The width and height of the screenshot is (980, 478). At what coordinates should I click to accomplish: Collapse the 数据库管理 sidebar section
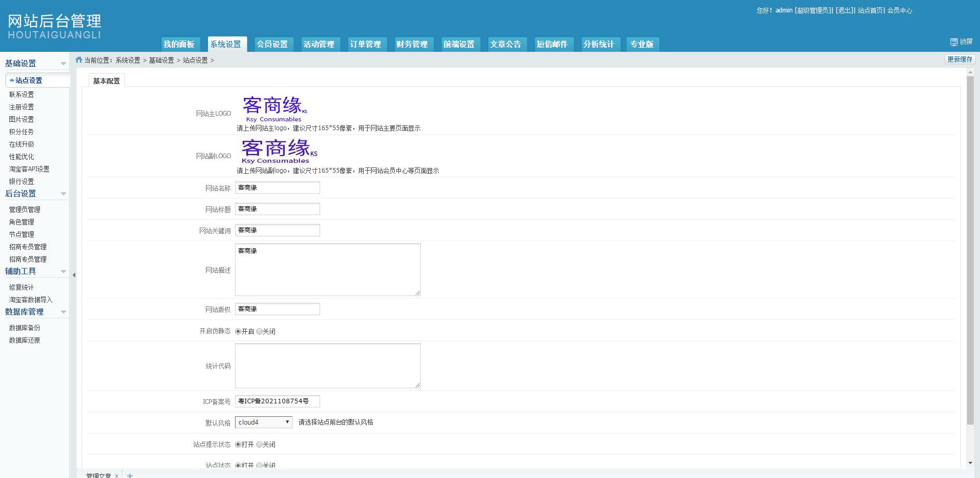(64, 312)
